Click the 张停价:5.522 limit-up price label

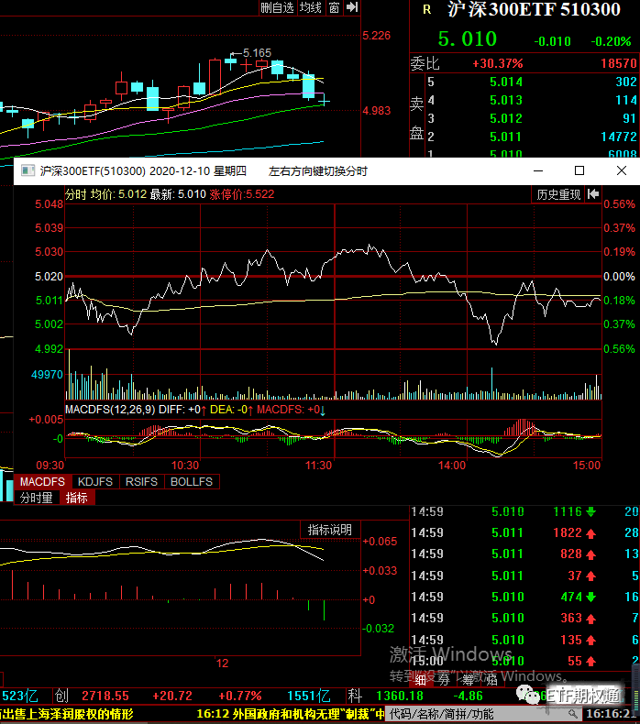point(242,194)
